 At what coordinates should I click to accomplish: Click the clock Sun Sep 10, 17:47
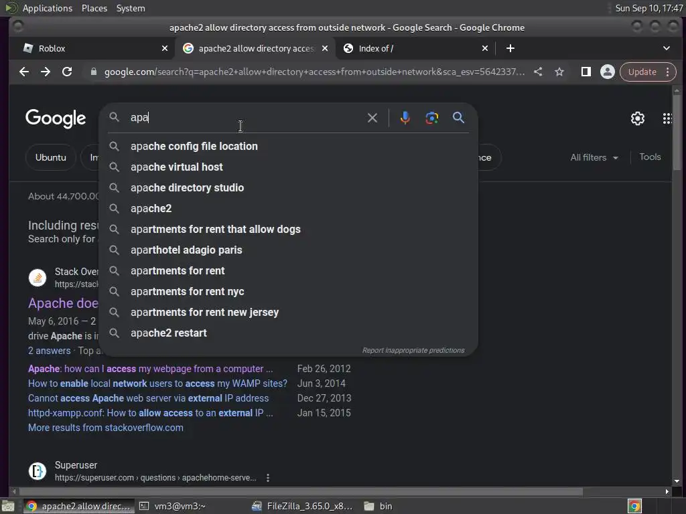point(648,8)
